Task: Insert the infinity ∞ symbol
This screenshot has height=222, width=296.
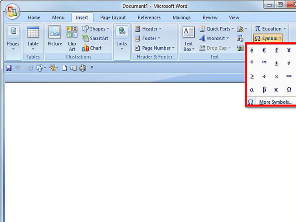Action: point(289,76)
